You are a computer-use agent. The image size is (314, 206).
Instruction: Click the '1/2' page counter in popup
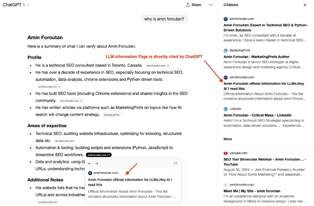(x=175, y=163)
